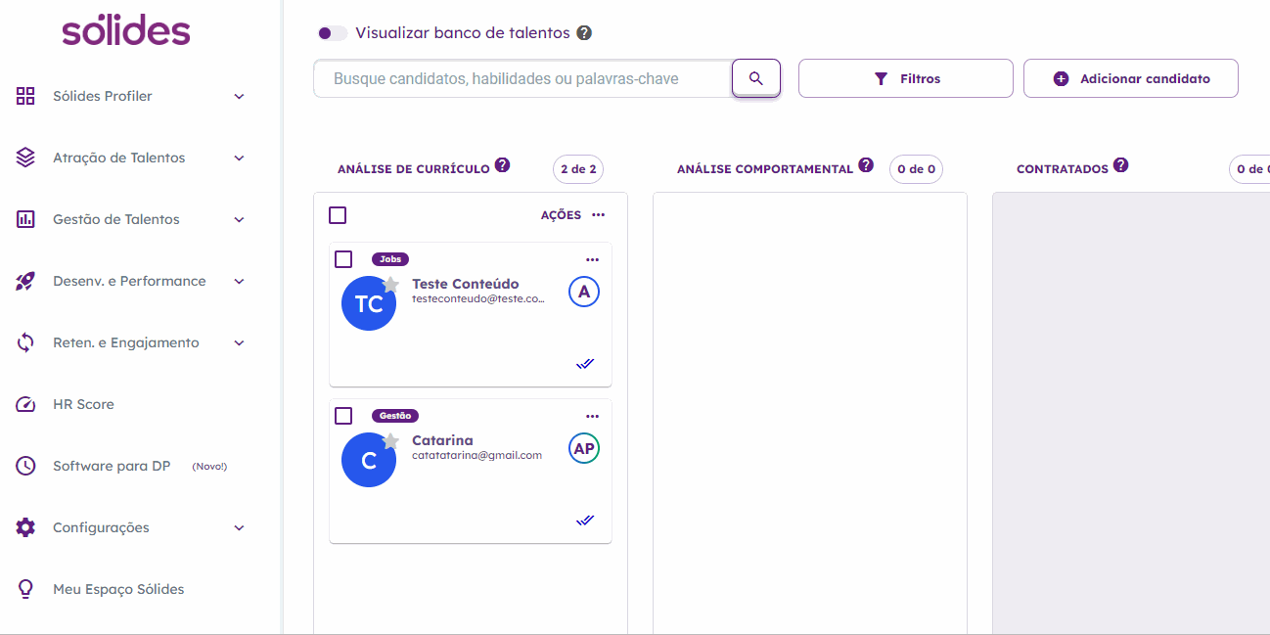Click email catatatarina@gmail.com
Viewport: 1270px width, 635px height.
pos(476,455)
